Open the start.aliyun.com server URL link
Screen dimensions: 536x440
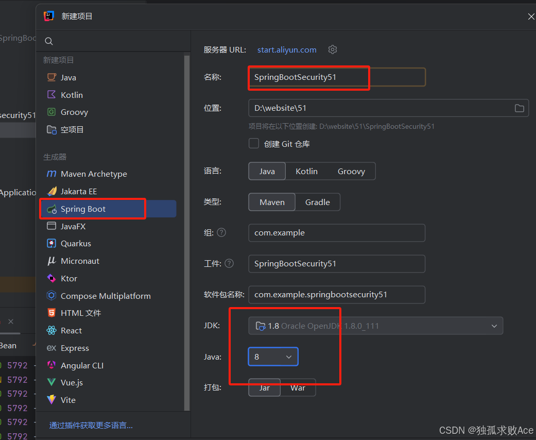pos(287,49)
